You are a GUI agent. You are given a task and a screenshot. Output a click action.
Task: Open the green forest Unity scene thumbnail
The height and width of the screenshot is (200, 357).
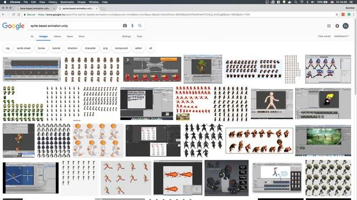click(323, 141)
